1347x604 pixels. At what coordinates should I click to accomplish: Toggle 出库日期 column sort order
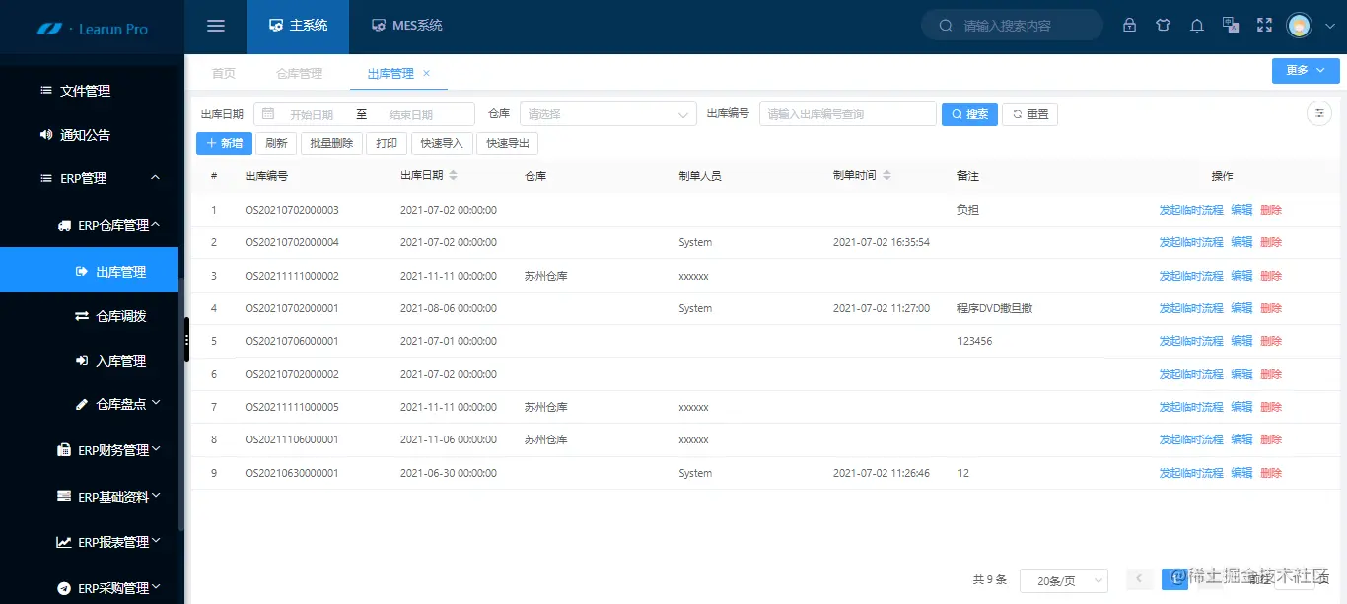coord(453,175)
